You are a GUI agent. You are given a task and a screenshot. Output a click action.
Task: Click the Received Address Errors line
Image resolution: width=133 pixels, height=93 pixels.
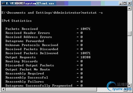[44, 37]
